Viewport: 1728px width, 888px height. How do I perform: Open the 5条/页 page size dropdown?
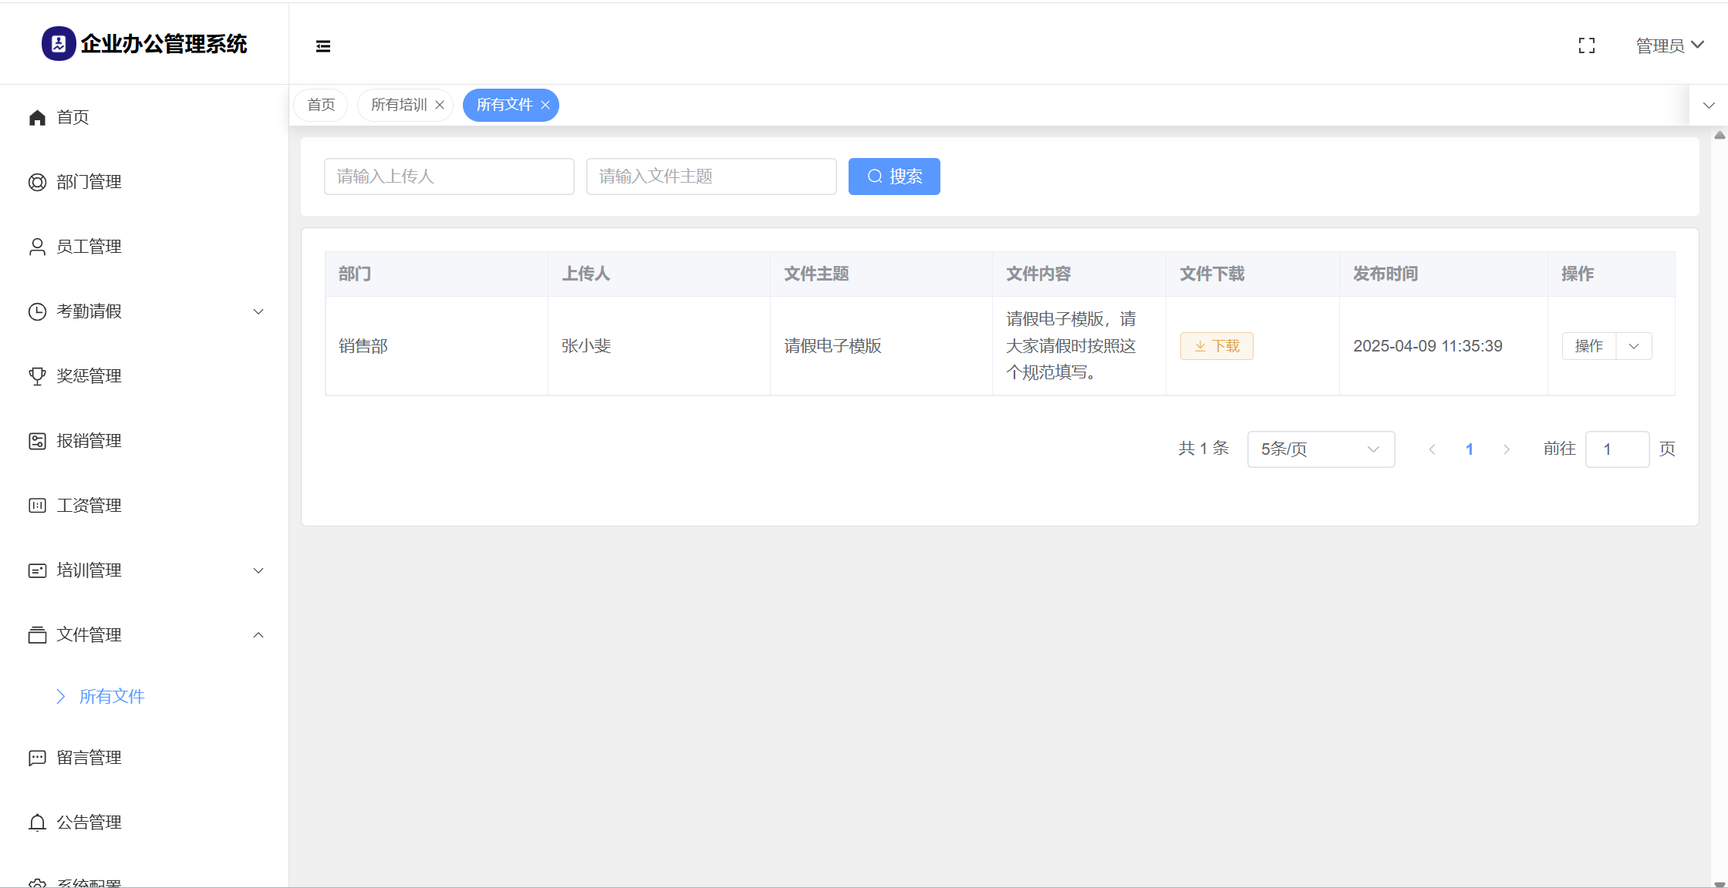tap(1320, 449)
